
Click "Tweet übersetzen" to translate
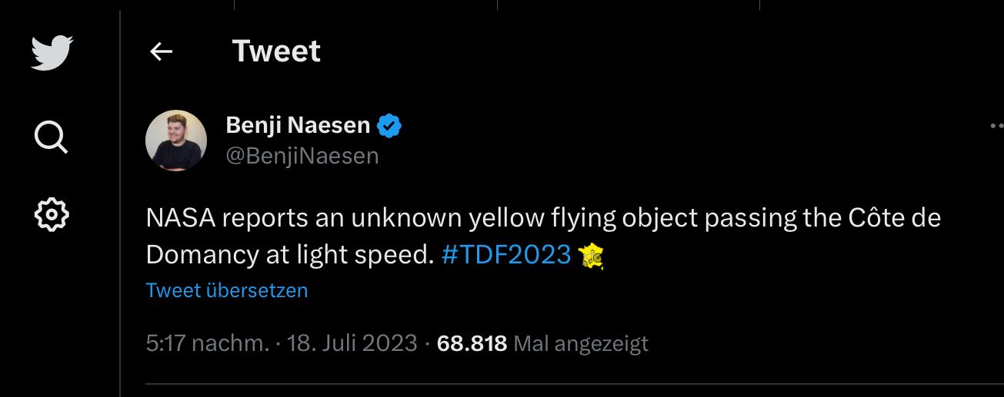(x=227, y=290)
